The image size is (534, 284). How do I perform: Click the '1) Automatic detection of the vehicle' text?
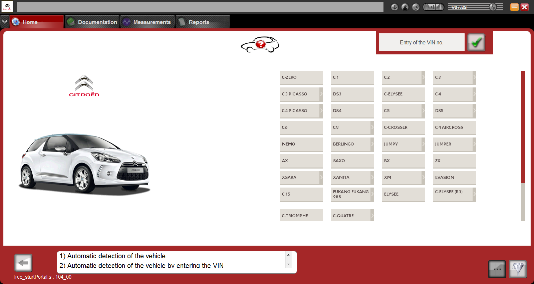coord(112,256)
